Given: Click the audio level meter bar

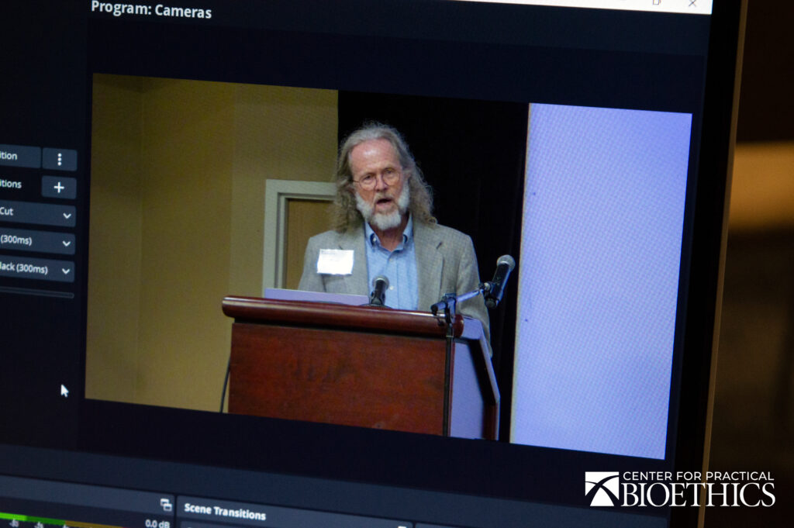Looking at the screenshot, I should pos(60,520).
